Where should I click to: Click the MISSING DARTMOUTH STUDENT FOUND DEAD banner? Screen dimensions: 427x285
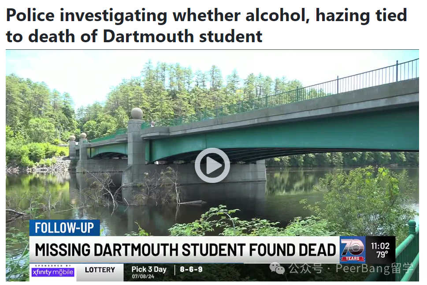[x=185, y=250]
